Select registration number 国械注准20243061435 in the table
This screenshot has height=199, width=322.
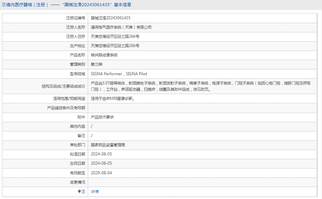pyautogui.click(x=111, y=18)
